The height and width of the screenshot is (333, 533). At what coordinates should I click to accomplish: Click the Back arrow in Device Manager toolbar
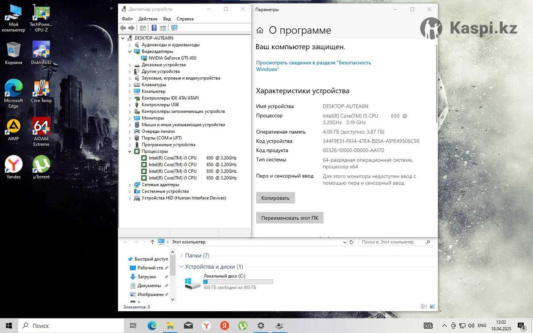(x=123, y=28)
